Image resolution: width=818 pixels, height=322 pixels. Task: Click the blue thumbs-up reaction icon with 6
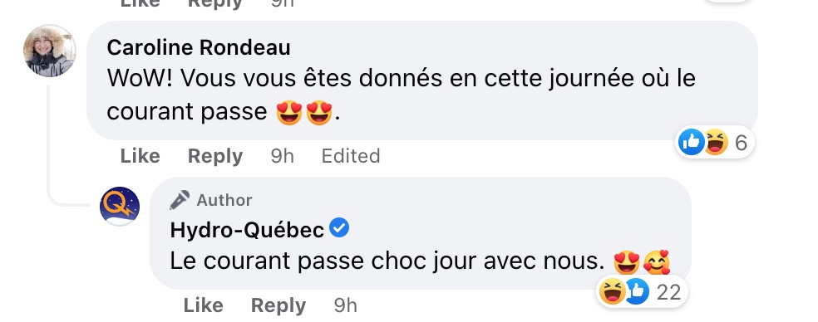click(x=692, y=142)
